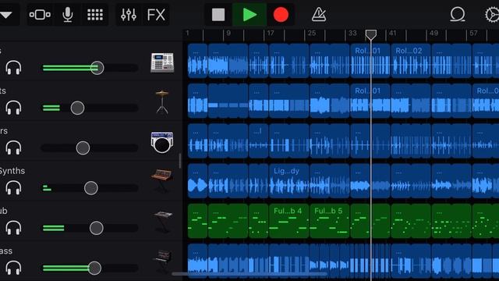Adjust Sub track volume slider knob
This screenshot has width=499, height=281.
(97, 228)
